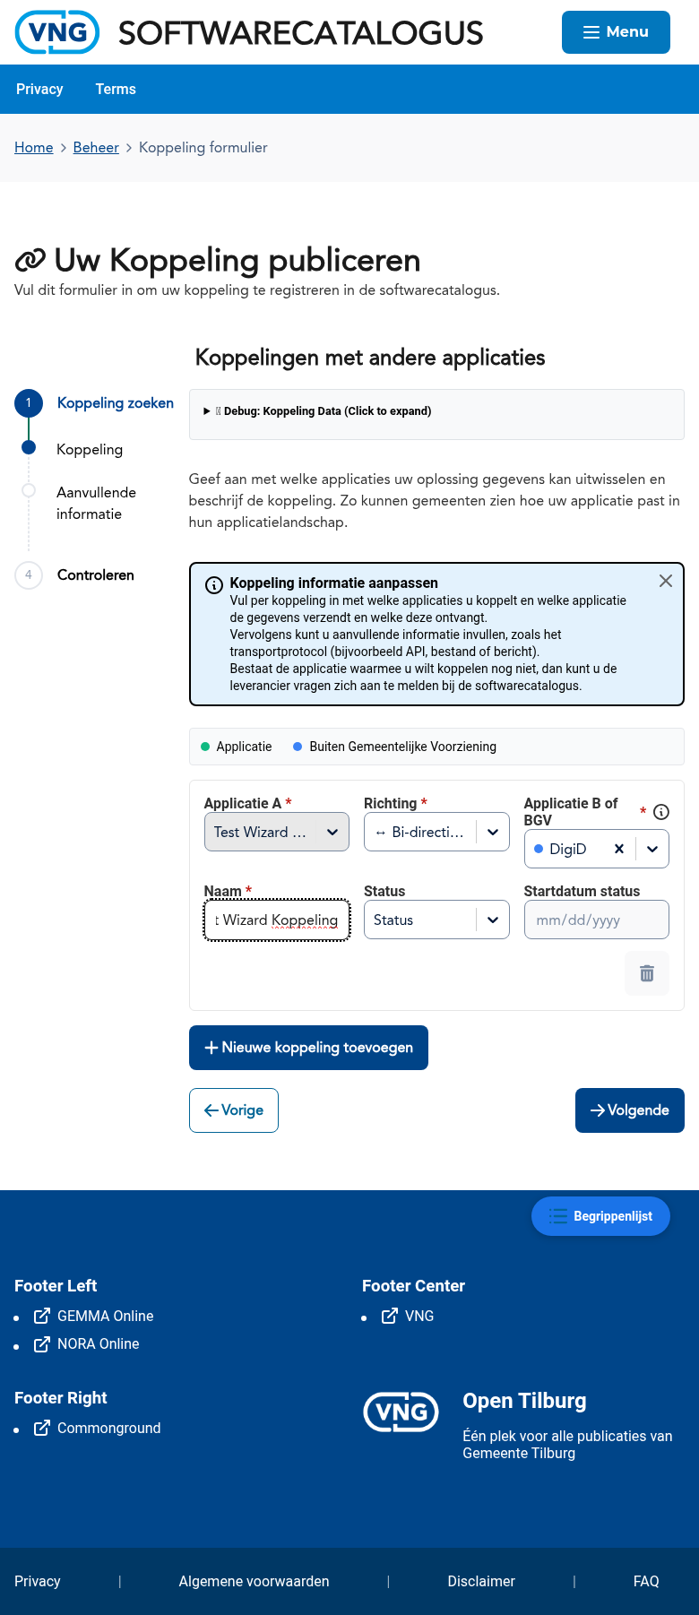Select the Controleren step in the wizard
The width and height of the screenshot is (699, 1615).
[95, 574]
